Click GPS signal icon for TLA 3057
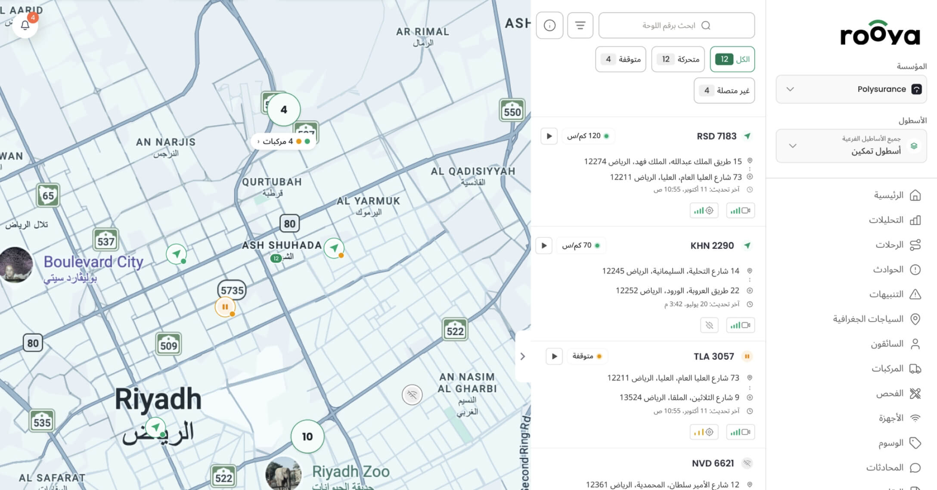 pos(704,432)
